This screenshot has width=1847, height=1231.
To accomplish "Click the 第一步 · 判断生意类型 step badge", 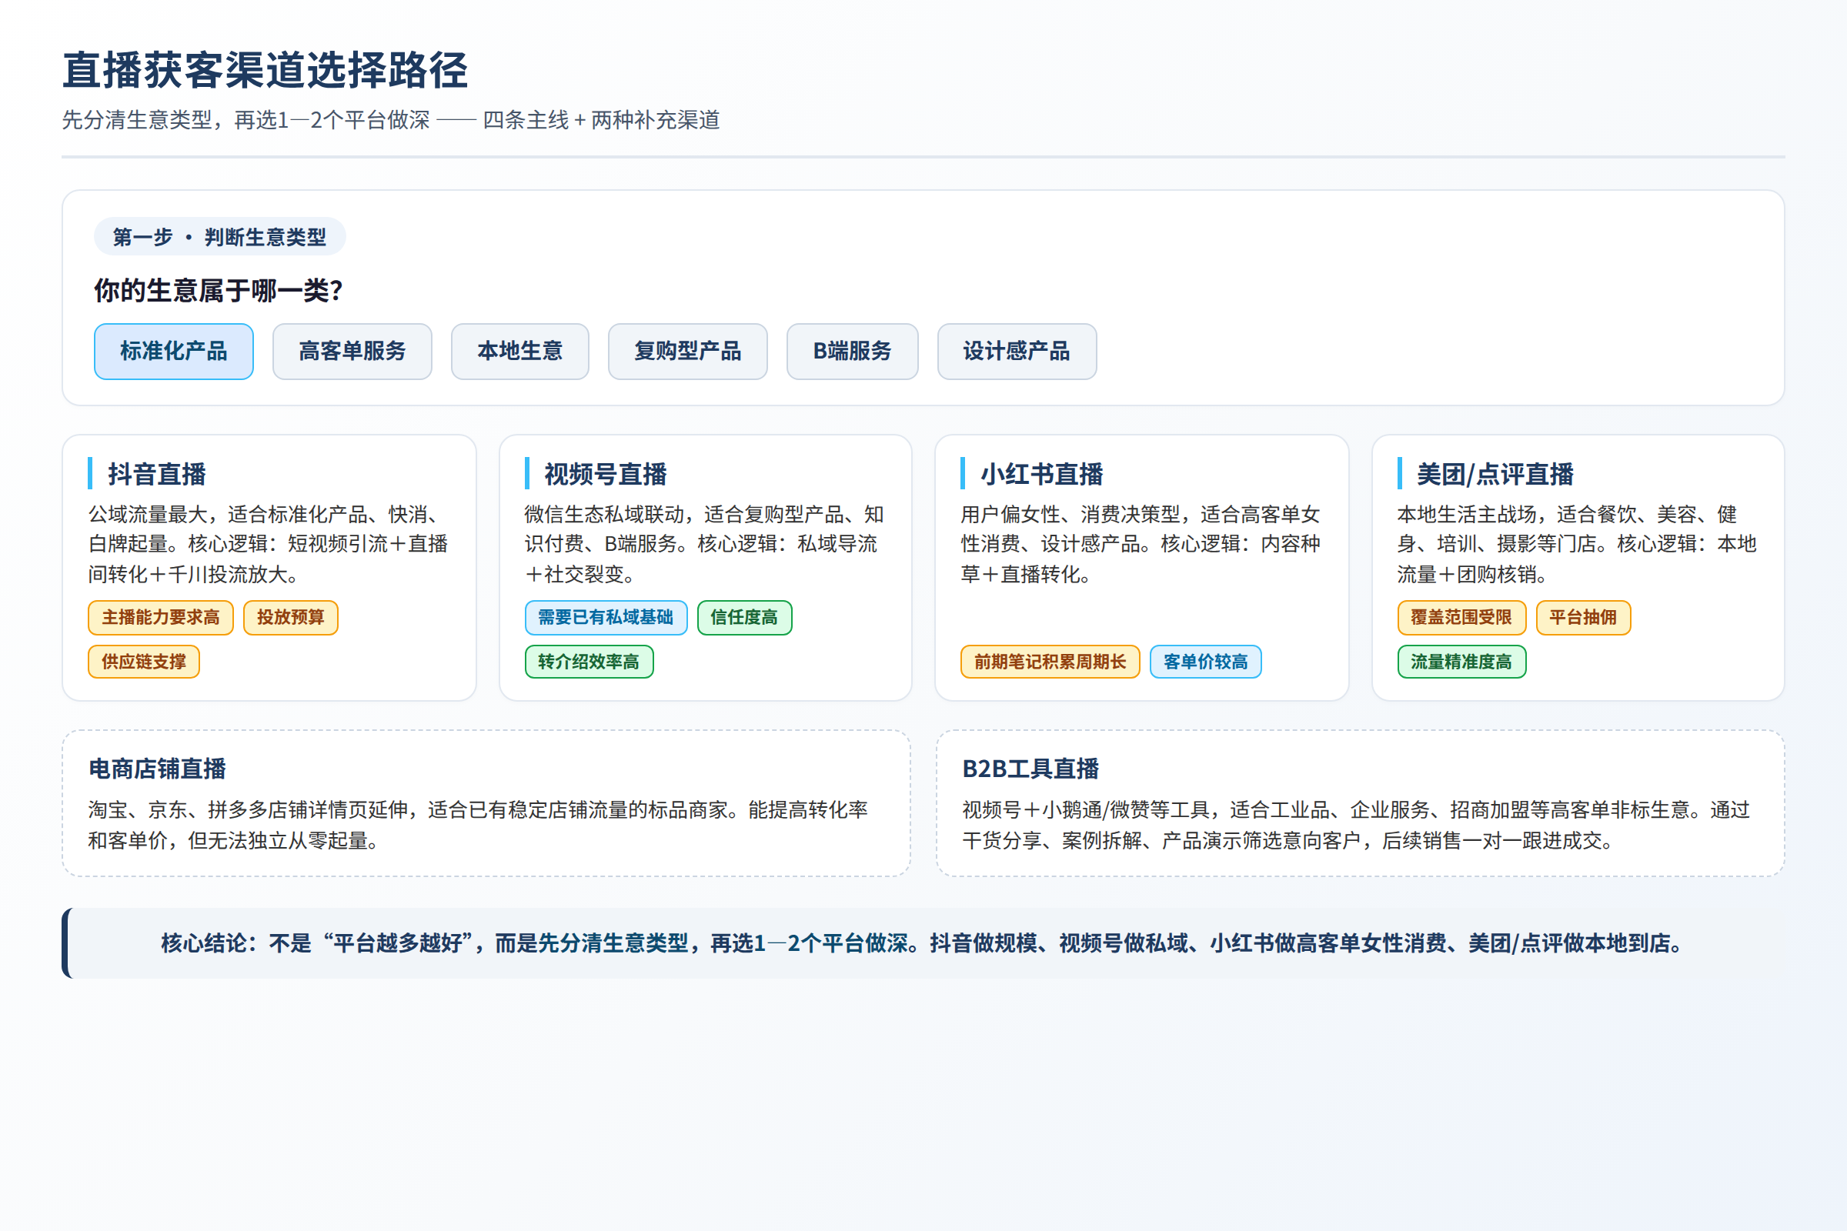I will tap(220, 236).
